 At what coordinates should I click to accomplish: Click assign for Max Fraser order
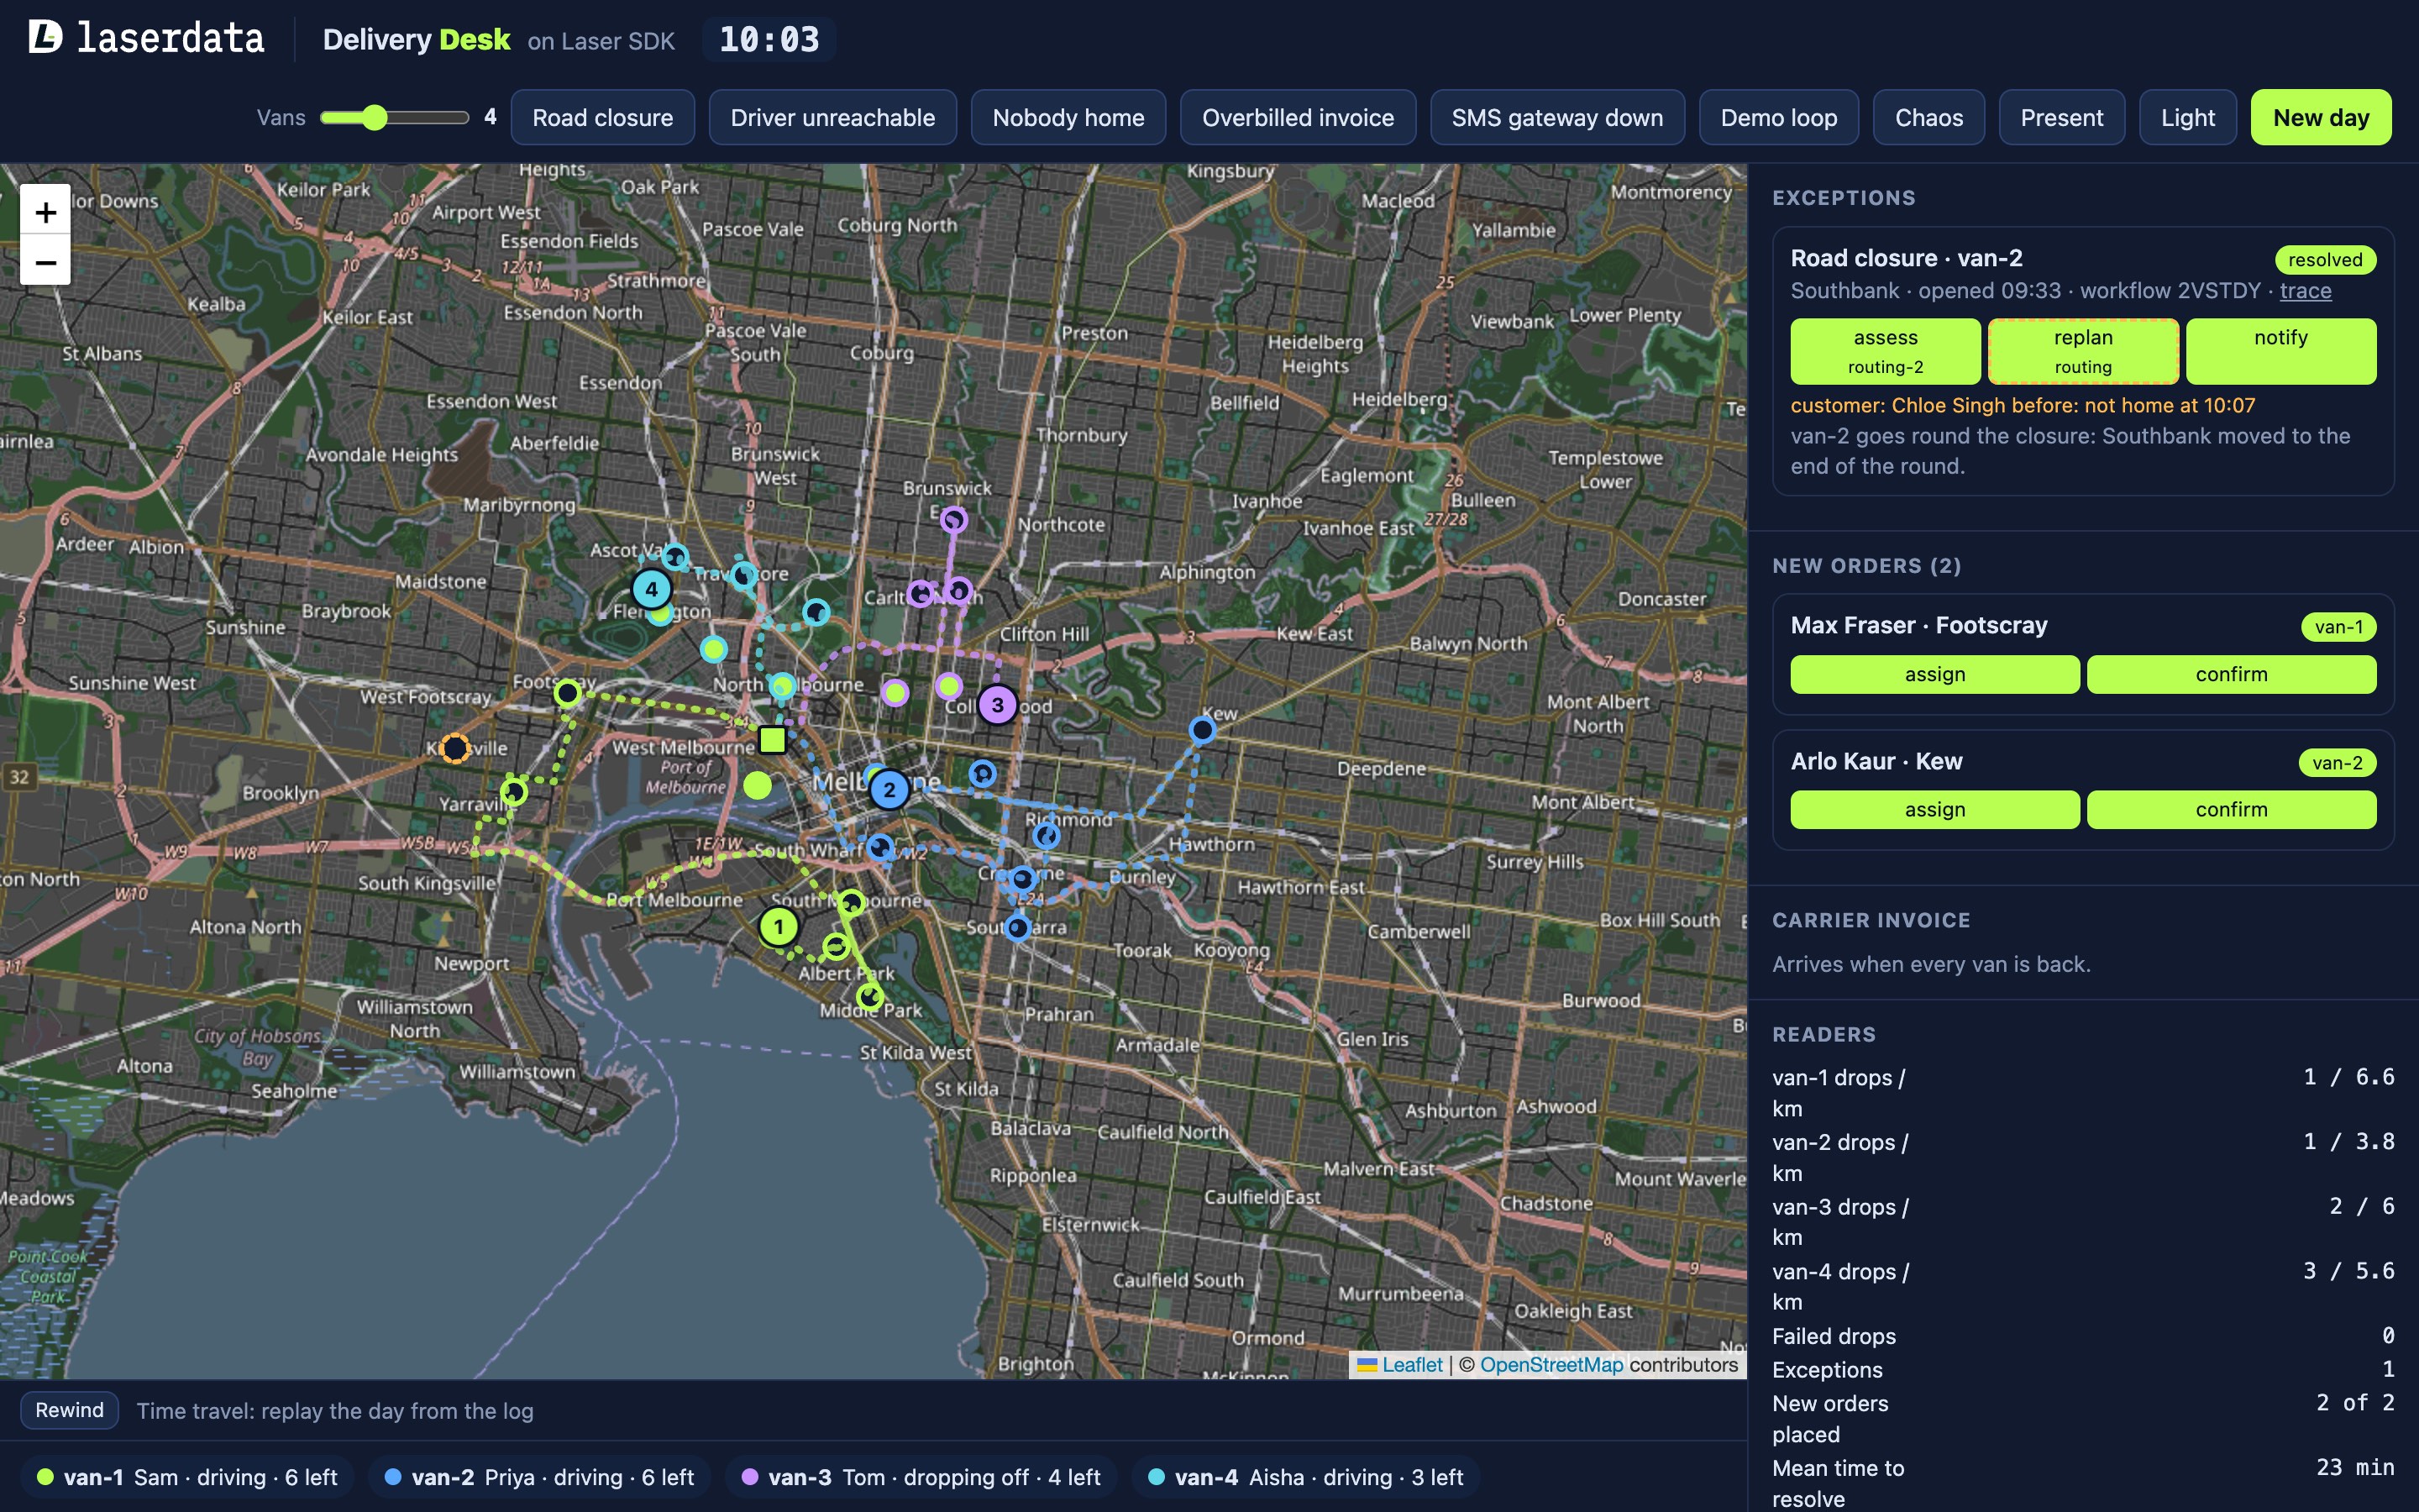[1934, 674]
